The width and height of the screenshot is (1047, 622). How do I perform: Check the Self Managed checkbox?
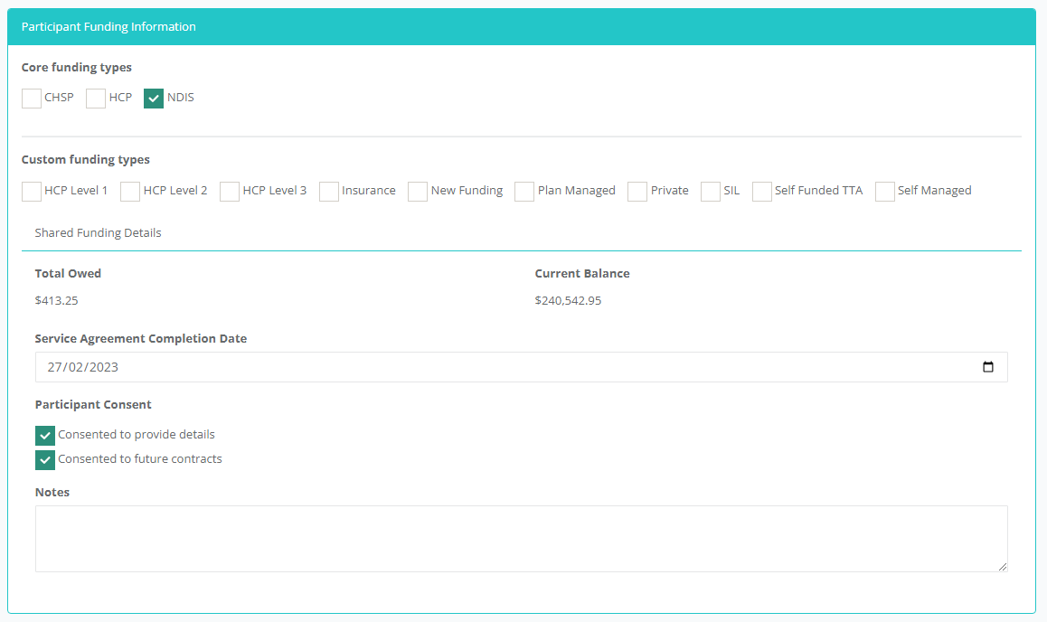885,192
